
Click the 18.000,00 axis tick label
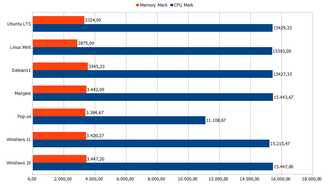tap(312, 179)
